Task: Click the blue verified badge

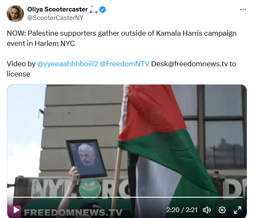Action: [102, 10]
